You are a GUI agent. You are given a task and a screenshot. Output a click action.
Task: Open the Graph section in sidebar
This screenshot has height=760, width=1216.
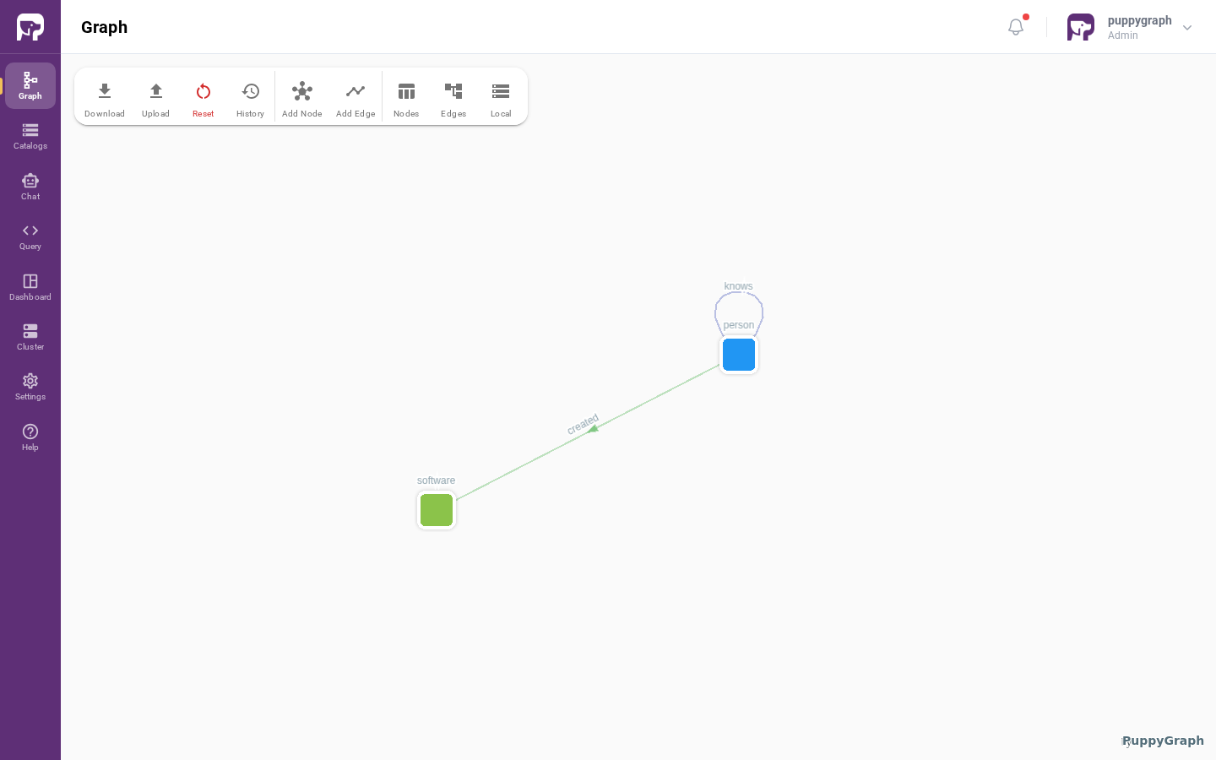tap(30, 85)
